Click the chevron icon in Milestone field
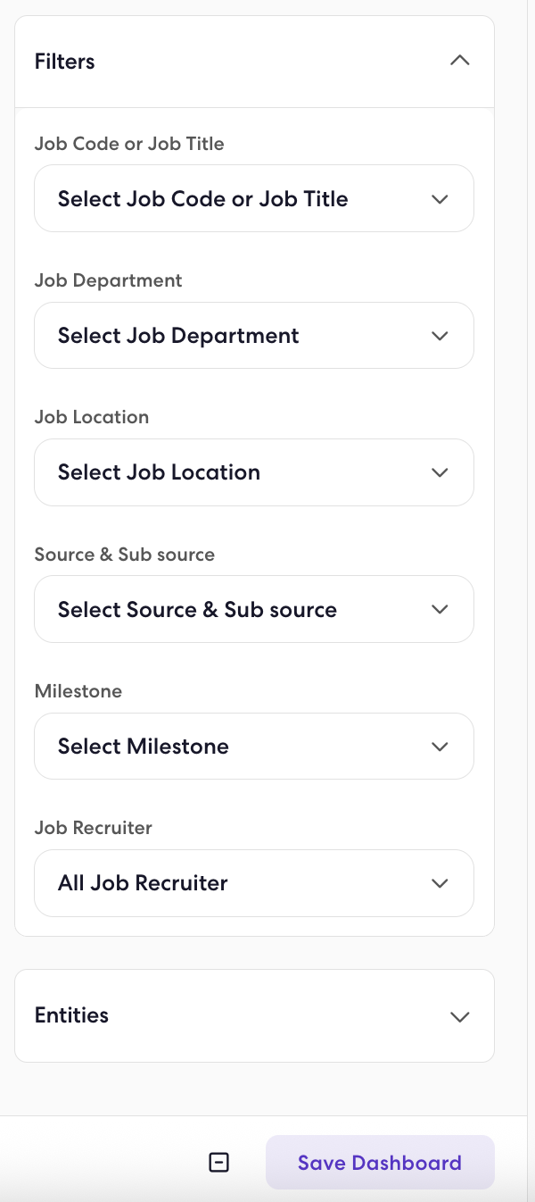 tap(440, 747)
